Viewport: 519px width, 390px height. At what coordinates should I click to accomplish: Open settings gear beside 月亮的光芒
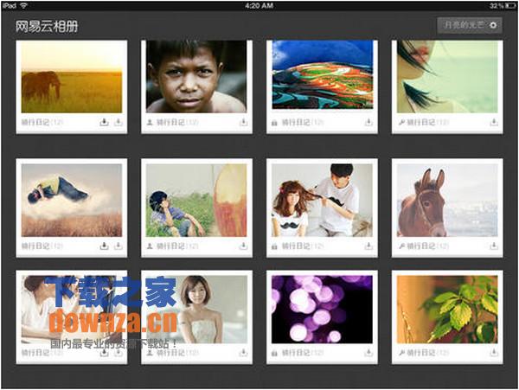click(493, 25)
